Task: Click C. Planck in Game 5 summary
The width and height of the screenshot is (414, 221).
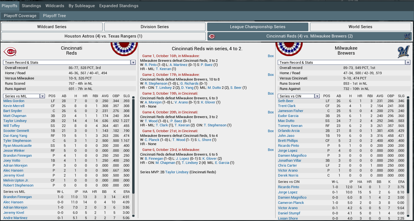Action: [x=152, y=140]
